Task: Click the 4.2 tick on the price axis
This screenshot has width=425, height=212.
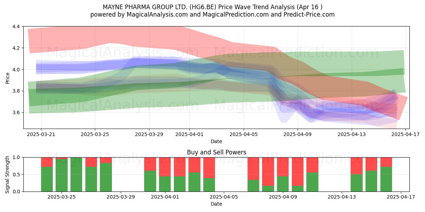Action: click(17, 48)
